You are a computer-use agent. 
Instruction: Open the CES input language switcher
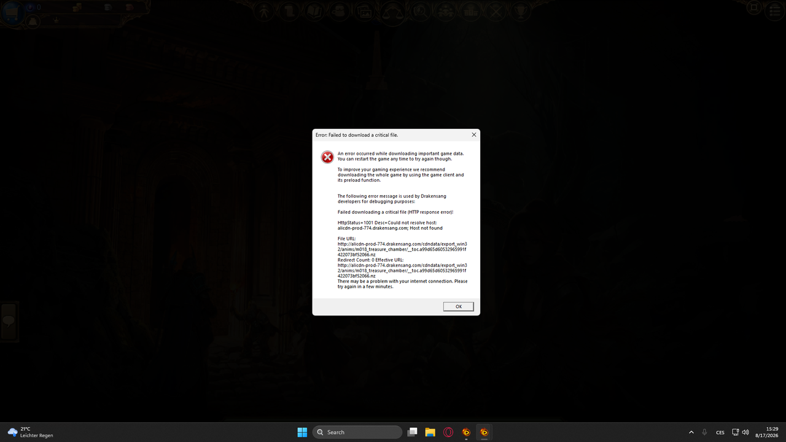[720, 432]
